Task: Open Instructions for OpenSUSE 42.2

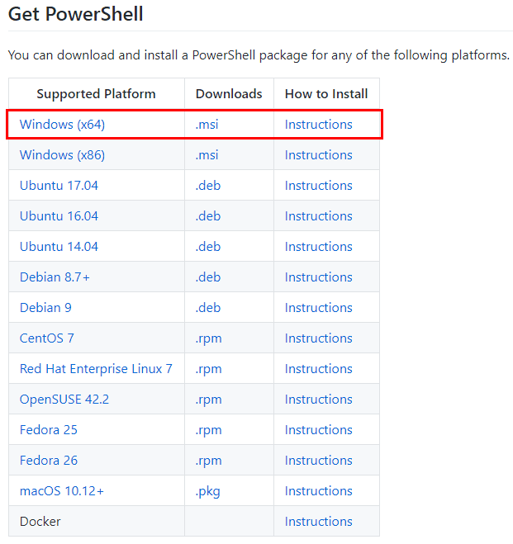Action: [318, 400]
